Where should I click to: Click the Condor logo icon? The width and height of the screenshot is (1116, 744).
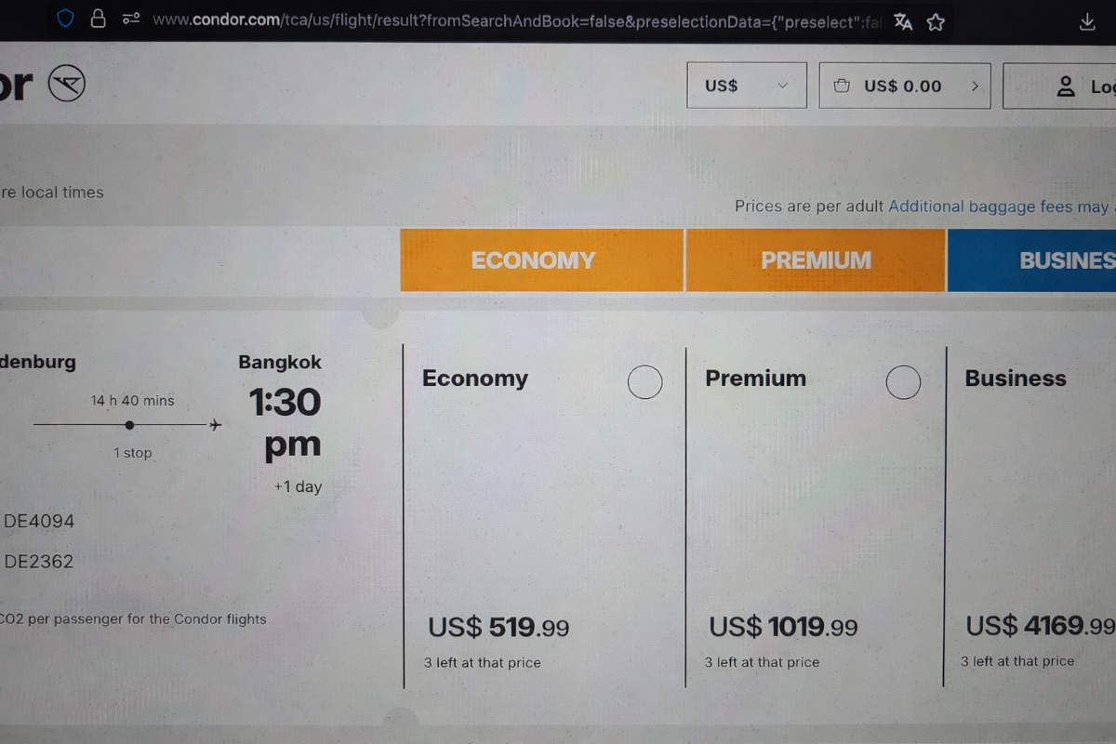pyautogui.click(x=67, y=86)
